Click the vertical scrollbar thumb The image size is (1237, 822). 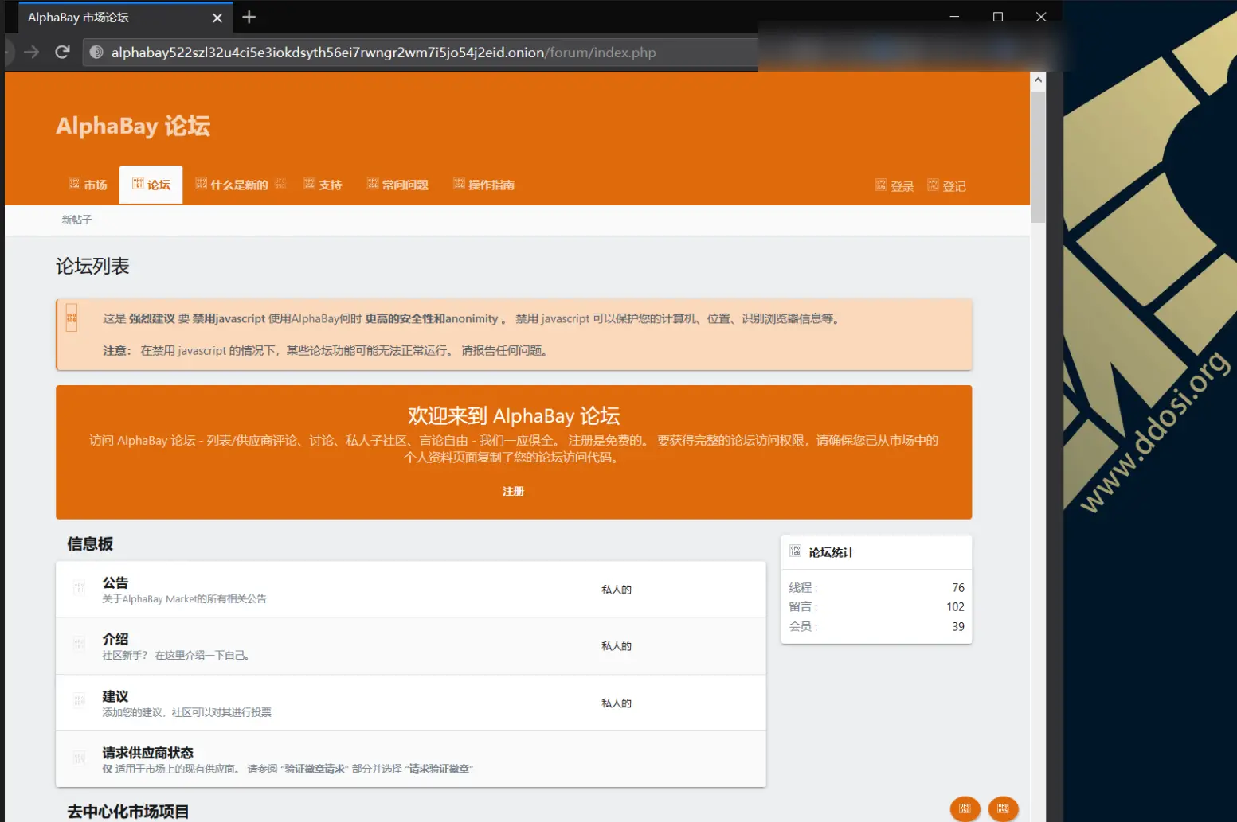click(1038, 156)
